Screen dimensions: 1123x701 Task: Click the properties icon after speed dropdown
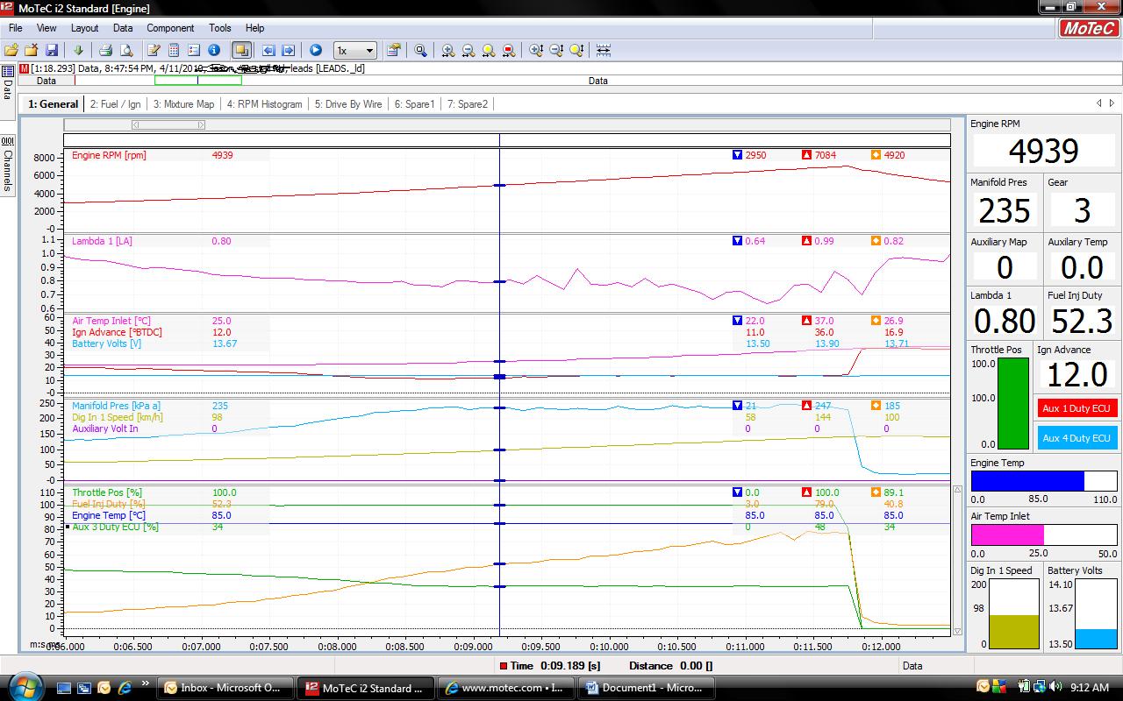coord(394,51)
